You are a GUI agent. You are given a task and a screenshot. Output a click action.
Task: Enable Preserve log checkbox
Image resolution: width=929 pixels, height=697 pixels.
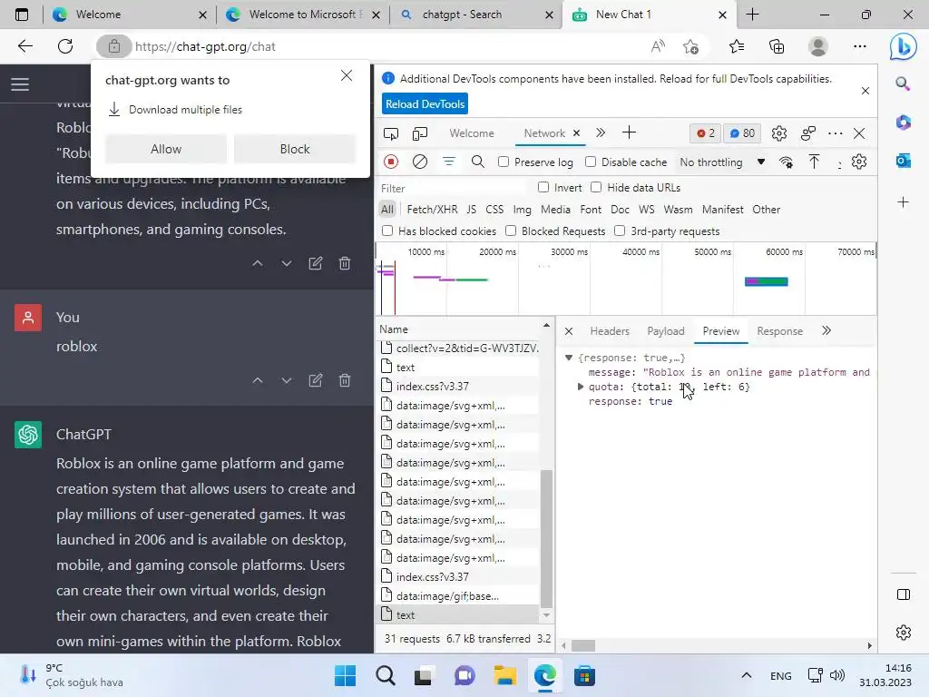[x=504, y=162]
